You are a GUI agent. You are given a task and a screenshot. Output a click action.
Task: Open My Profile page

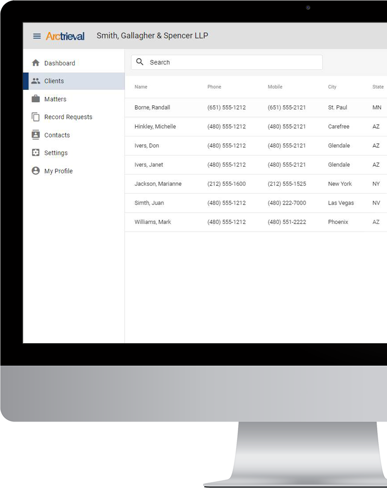(x=74, y=171)
